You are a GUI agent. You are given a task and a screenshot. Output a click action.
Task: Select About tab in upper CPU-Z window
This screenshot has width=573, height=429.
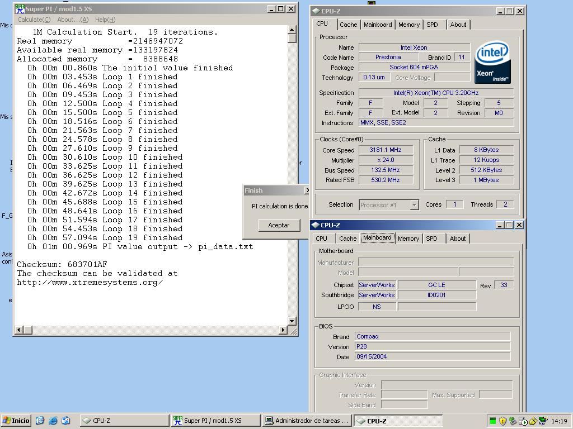[458, 25]
